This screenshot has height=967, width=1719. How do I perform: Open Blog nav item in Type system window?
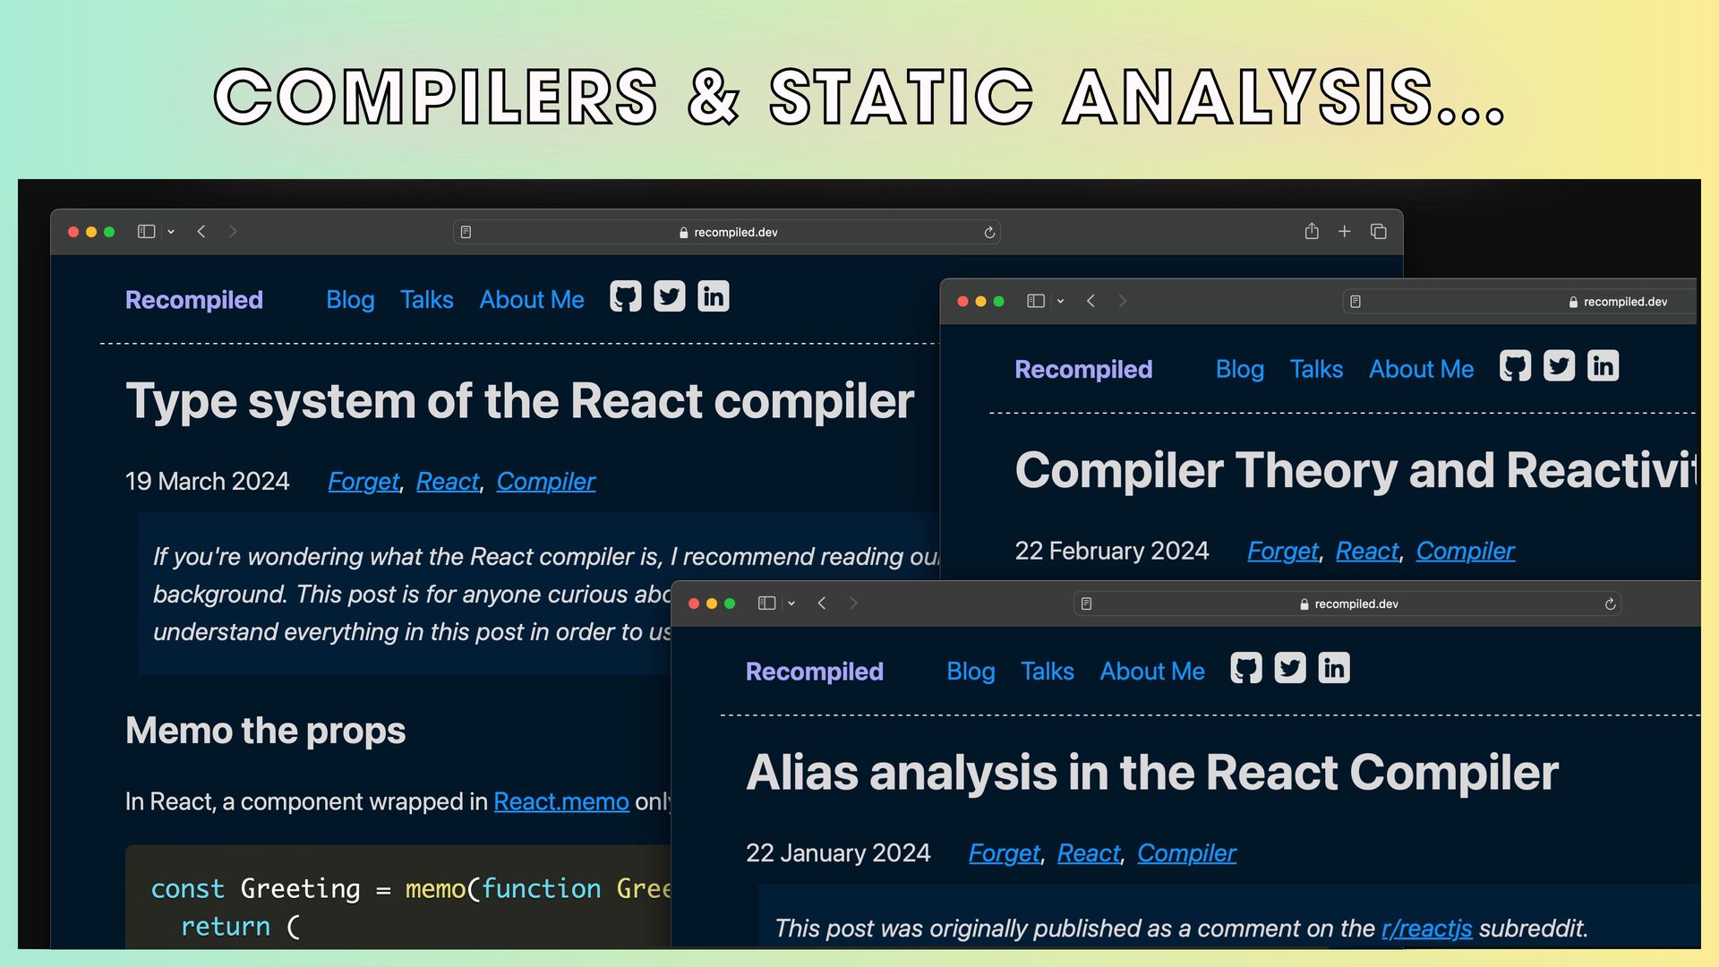(x=350, y=300)
